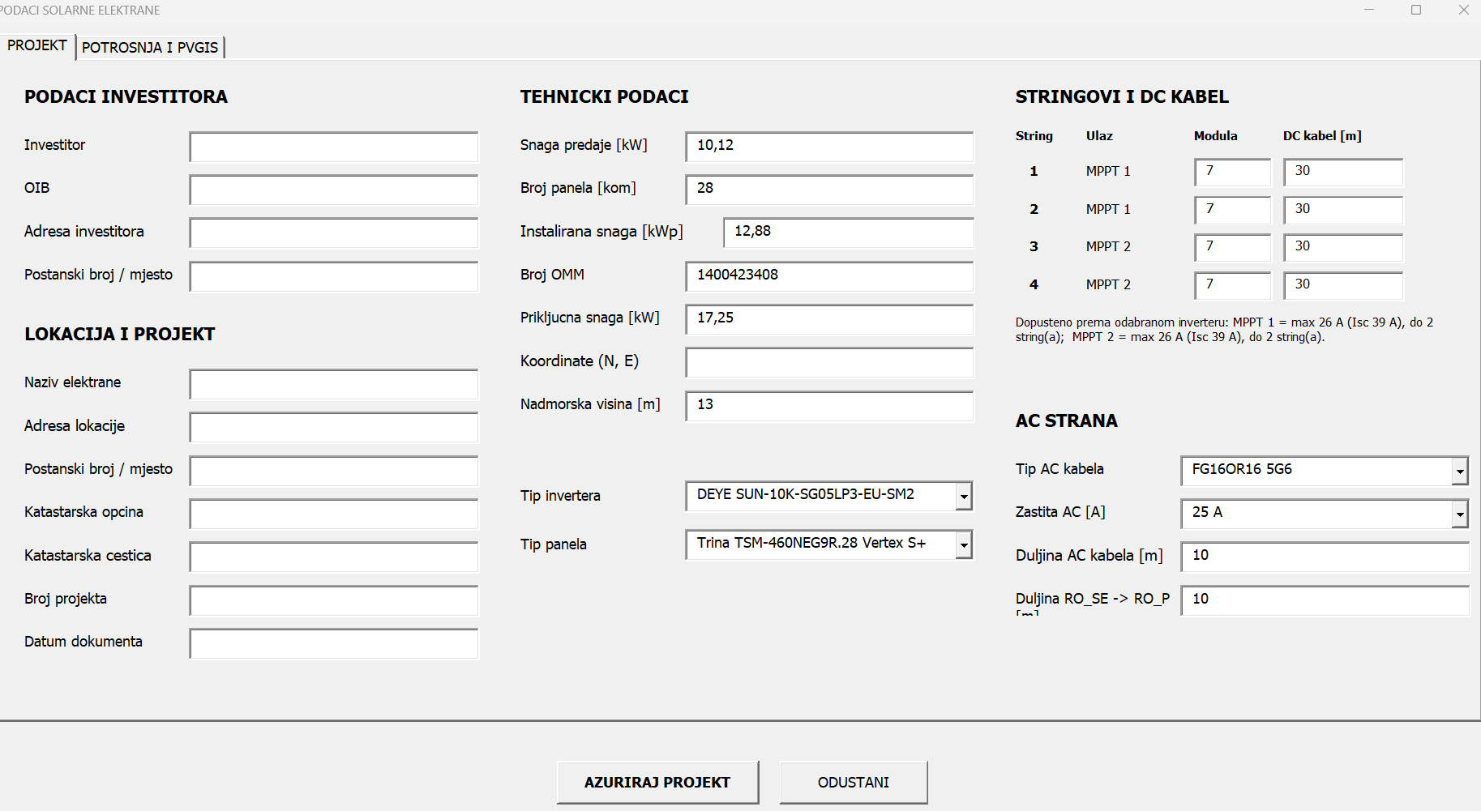Select the Broj panela [kom] field
The height and width of the screenshot is (811, 1481).
[829, 190]
